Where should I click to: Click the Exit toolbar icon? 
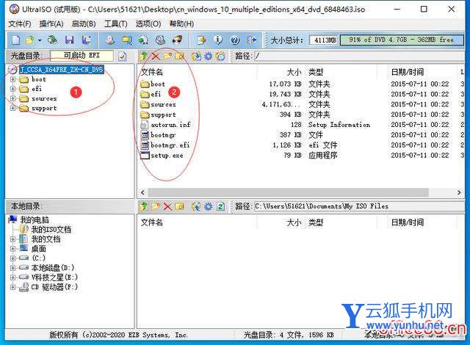pos(252,40)
